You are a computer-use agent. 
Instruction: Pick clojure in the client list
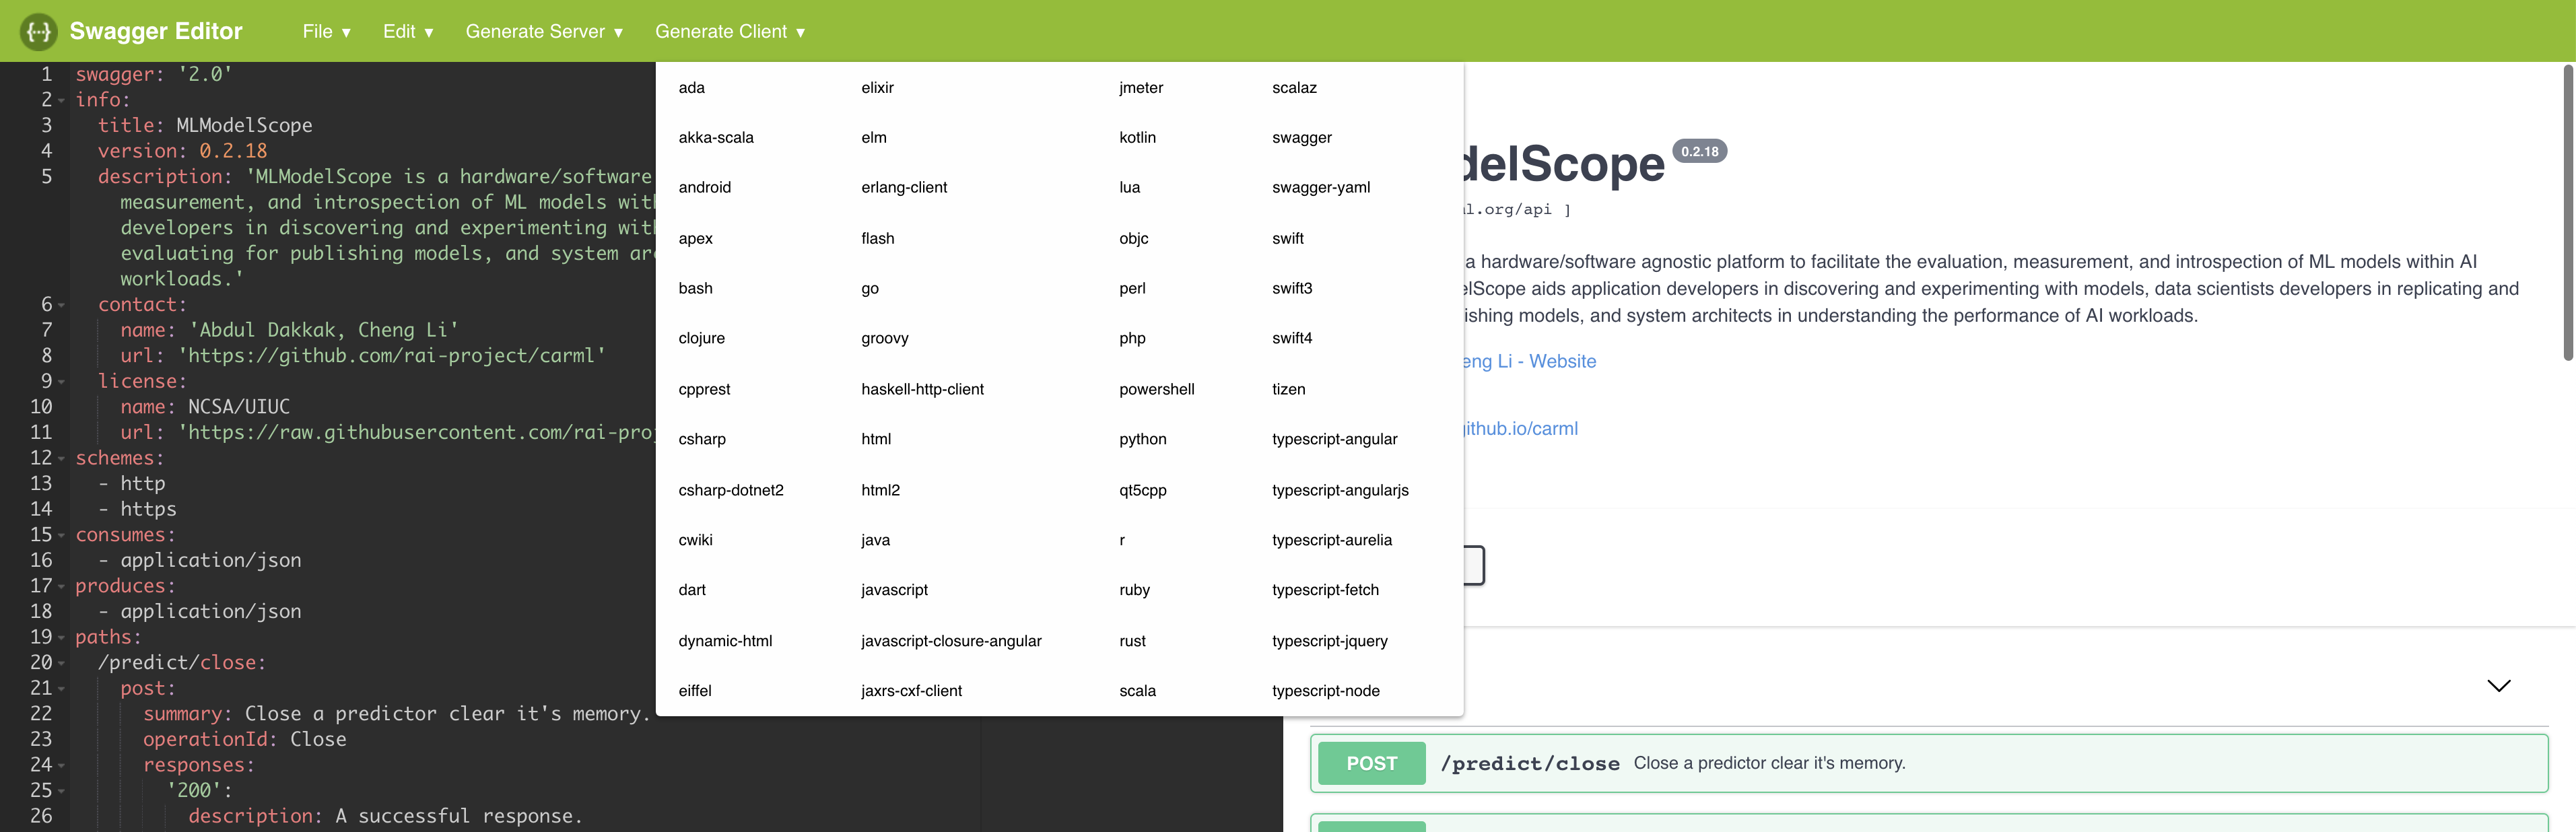tap(701, 339)
